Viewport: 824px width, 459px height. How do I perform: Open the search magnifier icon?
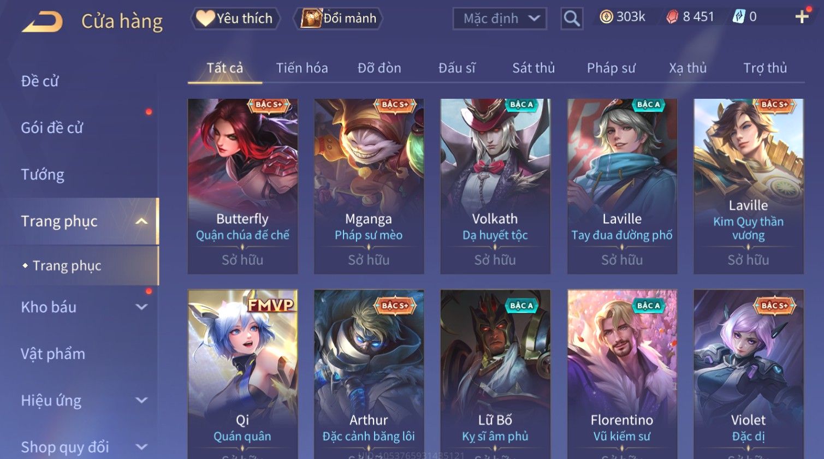(572, 19)
